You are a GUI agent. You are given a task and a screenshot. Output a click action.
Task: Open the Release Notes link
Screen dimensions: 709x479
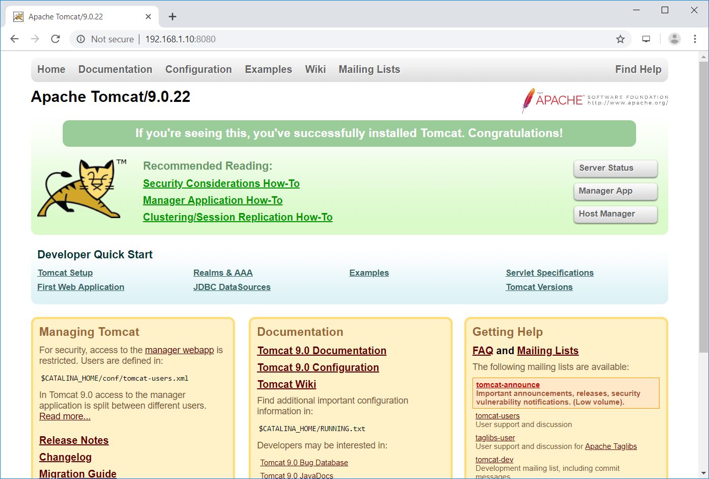click(74, 440)
